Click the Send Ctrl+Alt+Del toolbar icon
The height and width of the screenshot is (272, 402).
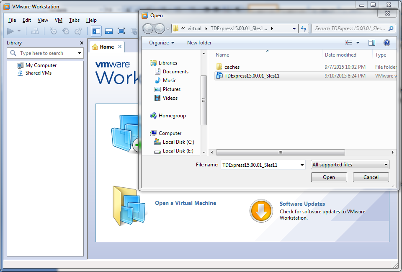35,31
